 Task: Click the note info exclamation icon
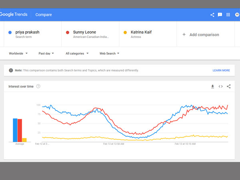click(x=11, y=70)
